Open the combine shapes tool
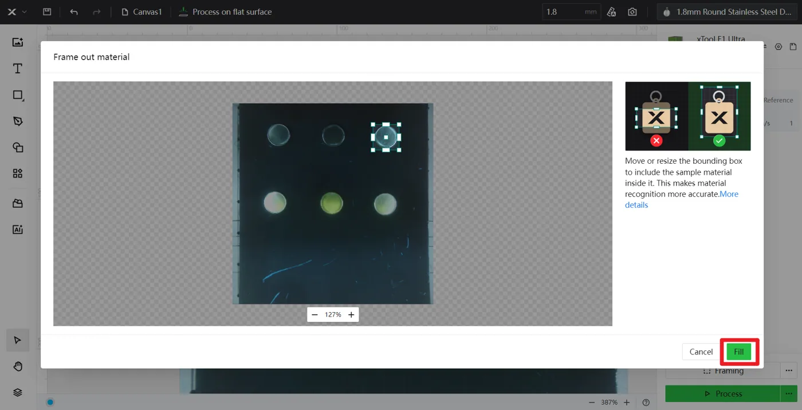 point(18,148)
